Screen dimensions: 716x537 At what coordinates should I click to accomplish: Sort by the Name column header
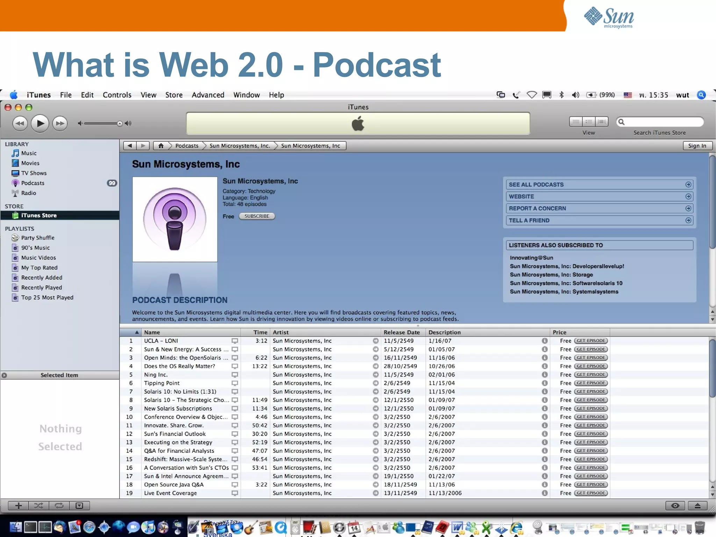coord(191,332)
